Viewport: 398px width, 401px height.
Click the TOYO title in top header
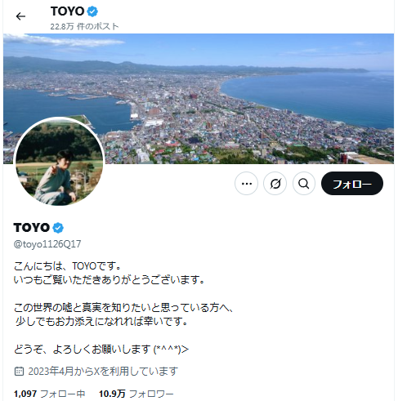(67, 11)
